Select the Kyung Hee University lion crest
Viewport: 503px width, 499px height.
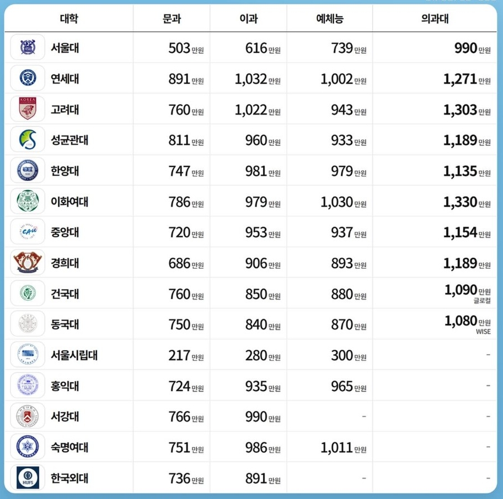28,262
